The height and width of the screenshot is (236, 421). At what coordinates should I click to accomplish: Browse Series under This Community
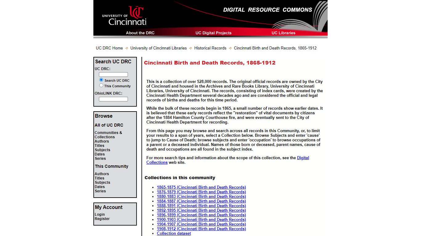pyautogui.click(x=100, y=191)
